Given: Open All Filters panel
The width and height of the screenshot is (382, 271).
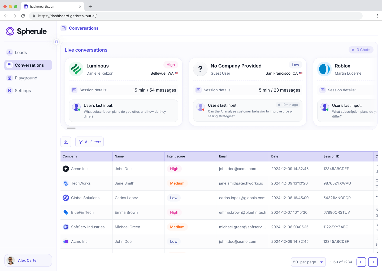Looking at the screenshot, I should [x=90, y=142].
